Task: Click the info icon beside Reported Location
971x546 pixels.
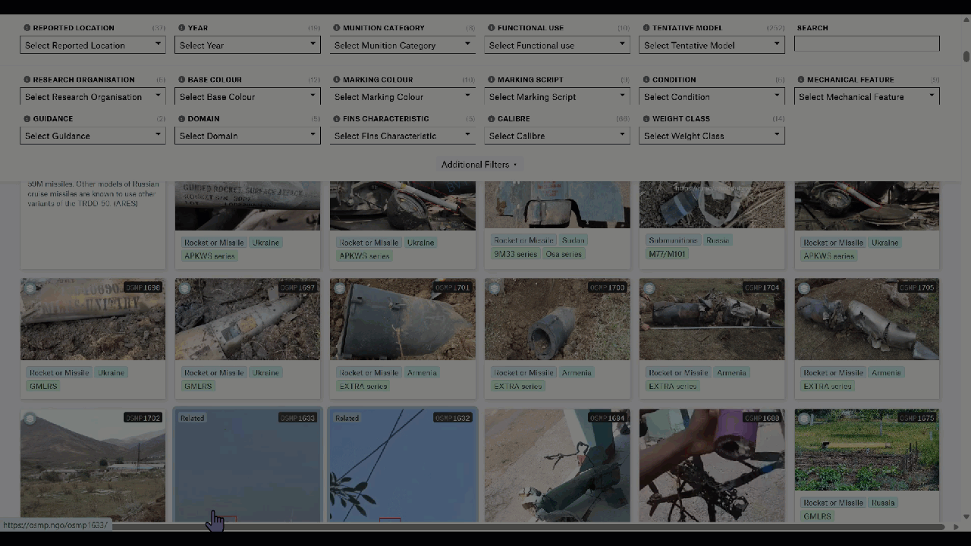Action: tap(27, 28)
